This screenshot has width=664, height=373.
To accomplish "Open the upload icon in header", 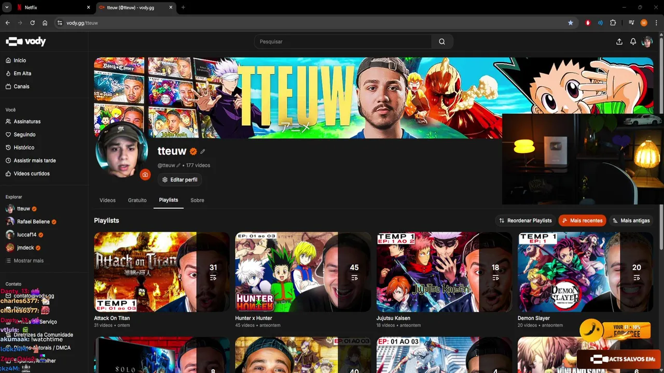I will pos(619,41).
